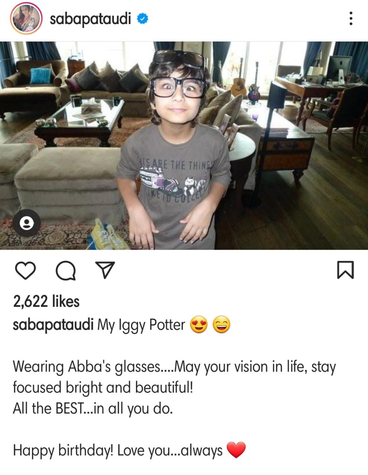Open comments via the speech bubble icon
The height and width of the screenshot is (475, 368).
pyautogui.click(x=66, y=271)
